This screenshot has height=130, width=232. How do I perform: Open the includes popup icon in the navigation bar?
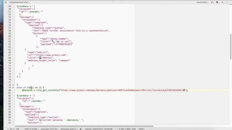tap(217, 3)
